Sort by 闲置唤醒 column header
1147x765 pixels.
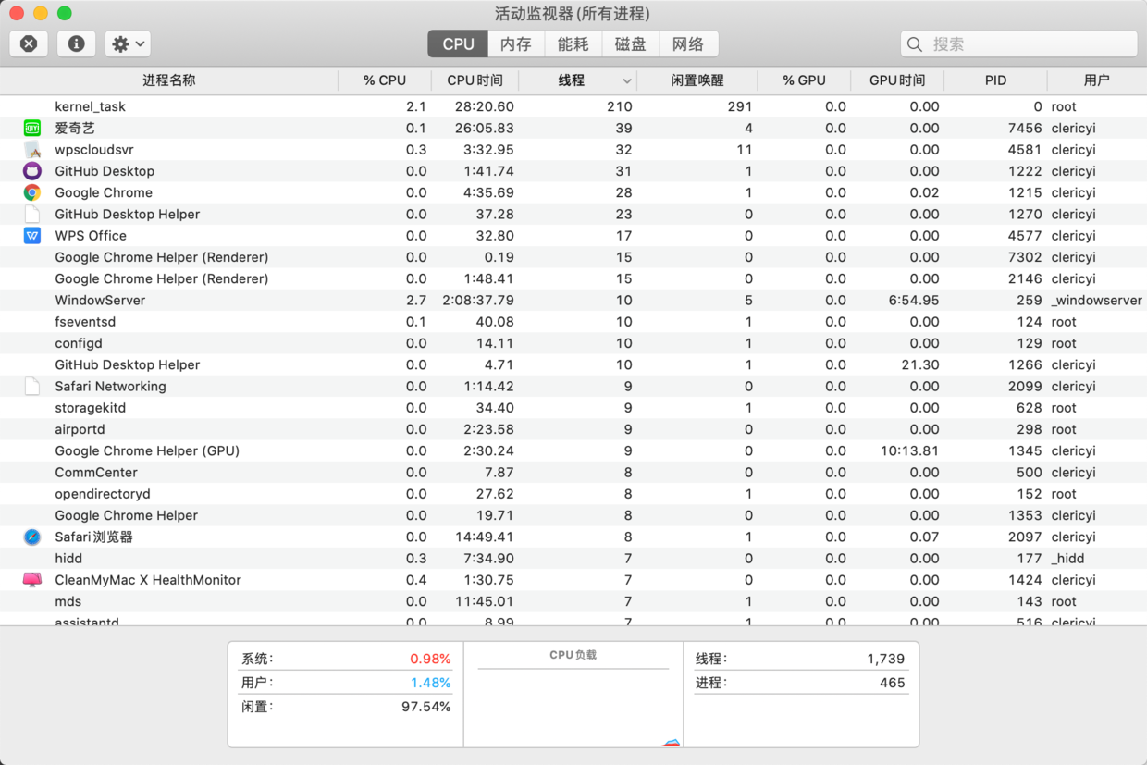click(x=697, y=80)
